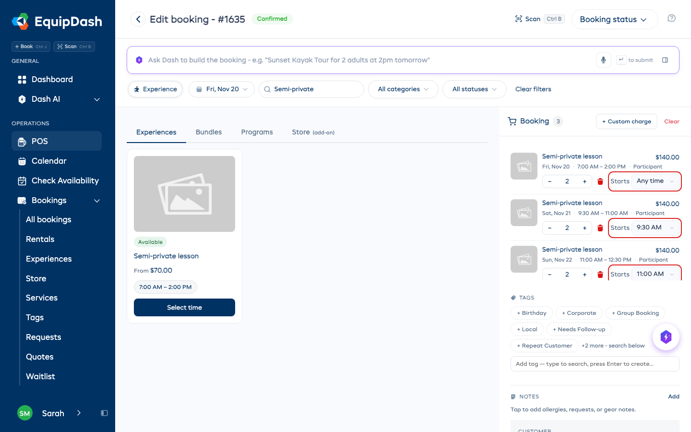691x432 pixels.
Task: Change the Starts time set to Any time
Action: point(655,181)
